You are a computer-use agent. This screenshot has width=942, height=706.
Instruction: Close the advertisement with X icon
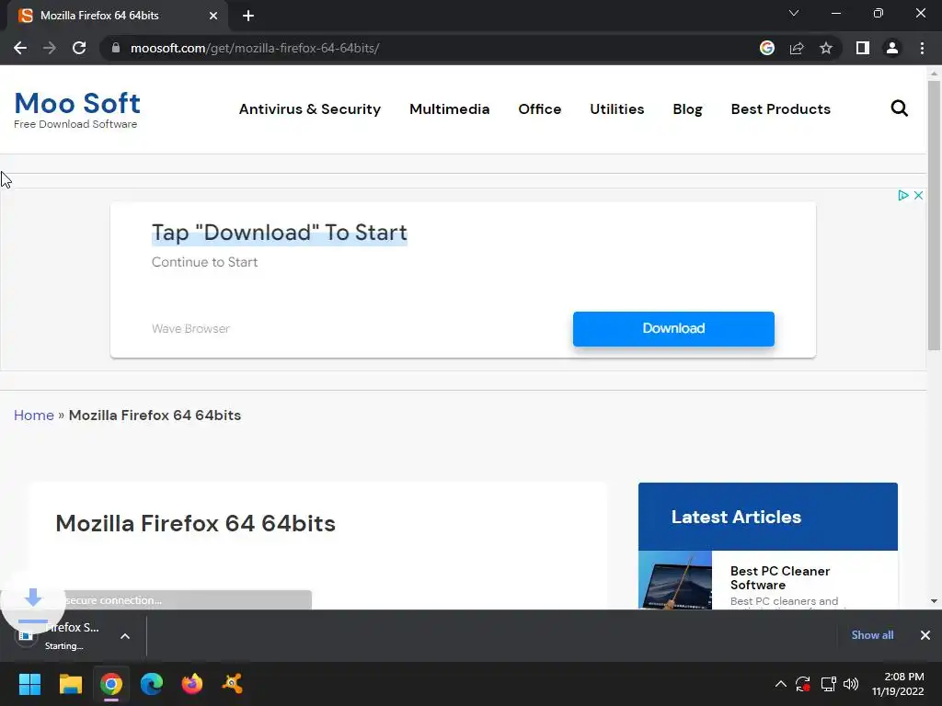click(919, 195)
